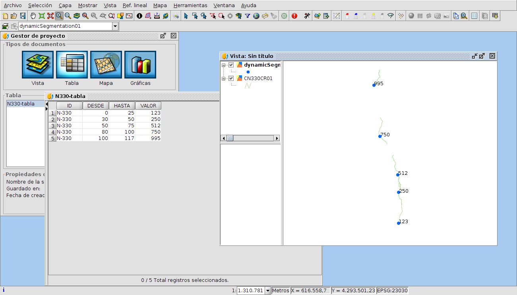Image resolution: width=517 pixels, height=295 pixels.
Task: Open the map scale dropdown
Action: 268,291
